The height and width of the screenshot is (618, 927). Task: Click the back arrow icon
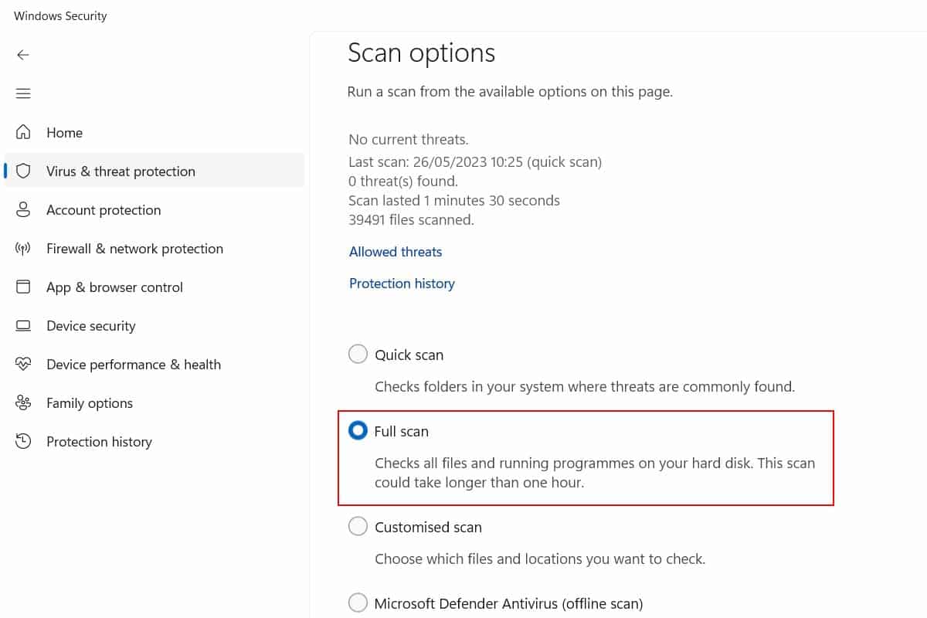pyautogui.click(x=23, y=55)
